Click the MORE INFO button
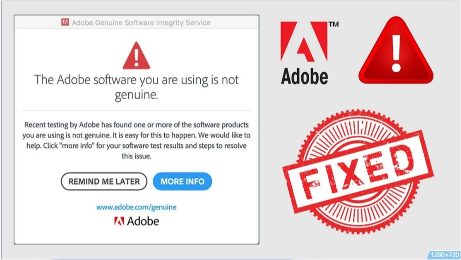The image size is (461, 260). tap(182, 181)
